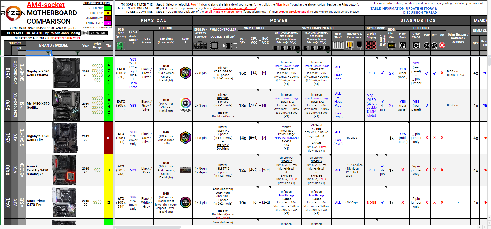Click the RGB Fusion logo in Aorus Xtreme row
This screenshot has height=229, width=491.
pos(185,73)
